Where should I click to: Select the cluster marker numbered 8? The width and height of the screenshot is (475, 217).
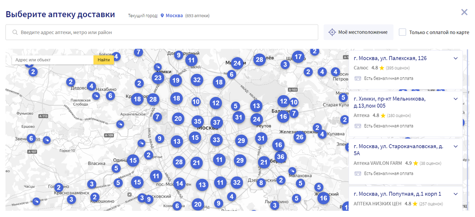260,183
